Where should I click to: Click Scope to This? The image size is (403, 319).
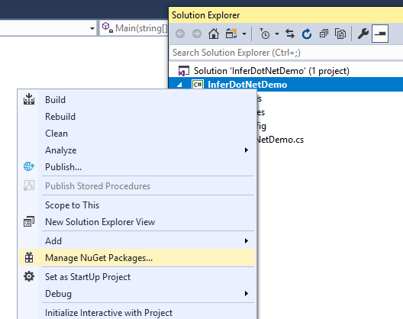[137, 205]
